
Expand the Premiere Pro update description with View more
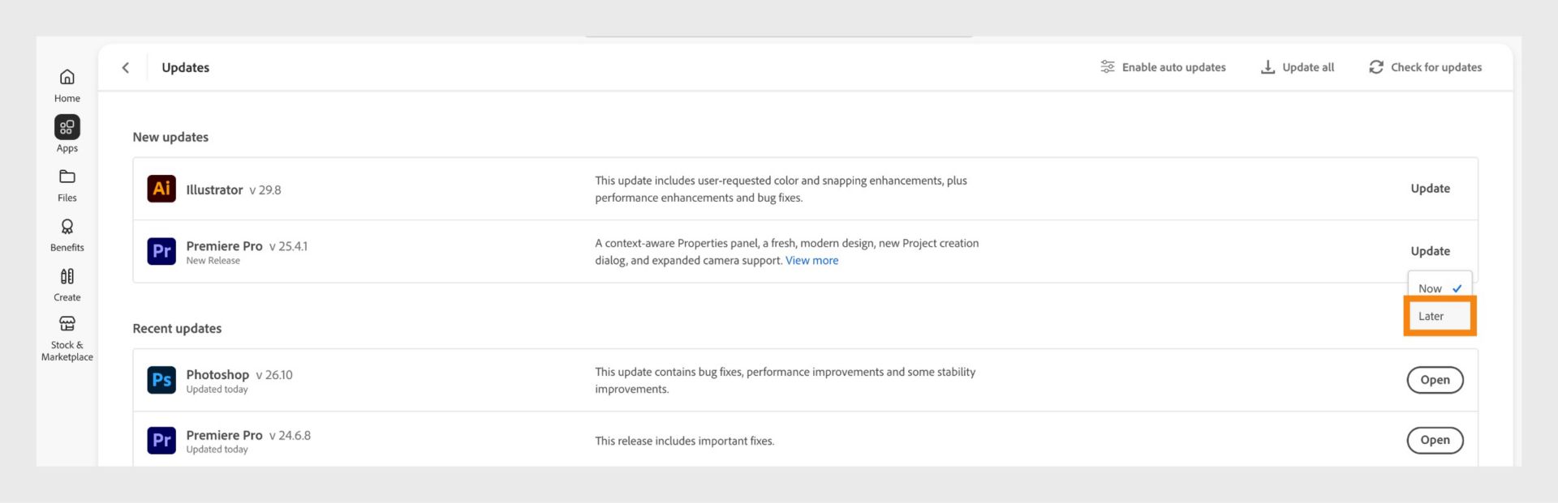coord(811,260)
